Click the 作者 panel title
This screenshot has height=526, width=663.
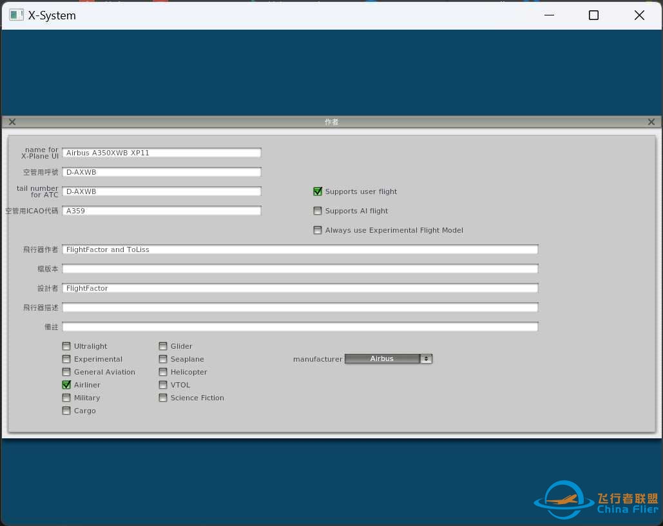[331, 122]
